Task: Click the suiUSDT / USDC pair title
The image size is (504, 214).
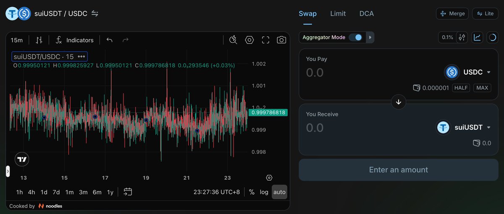Action: click(x=61, y=13)
